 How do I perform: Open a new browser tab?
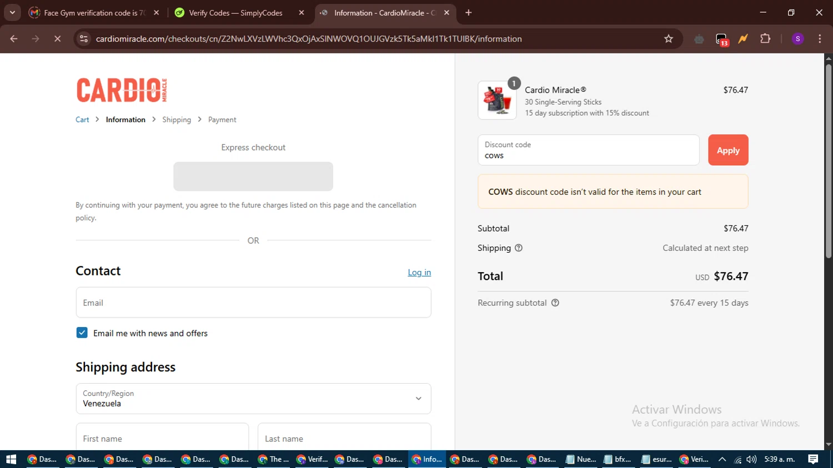(x=469, y=13)
